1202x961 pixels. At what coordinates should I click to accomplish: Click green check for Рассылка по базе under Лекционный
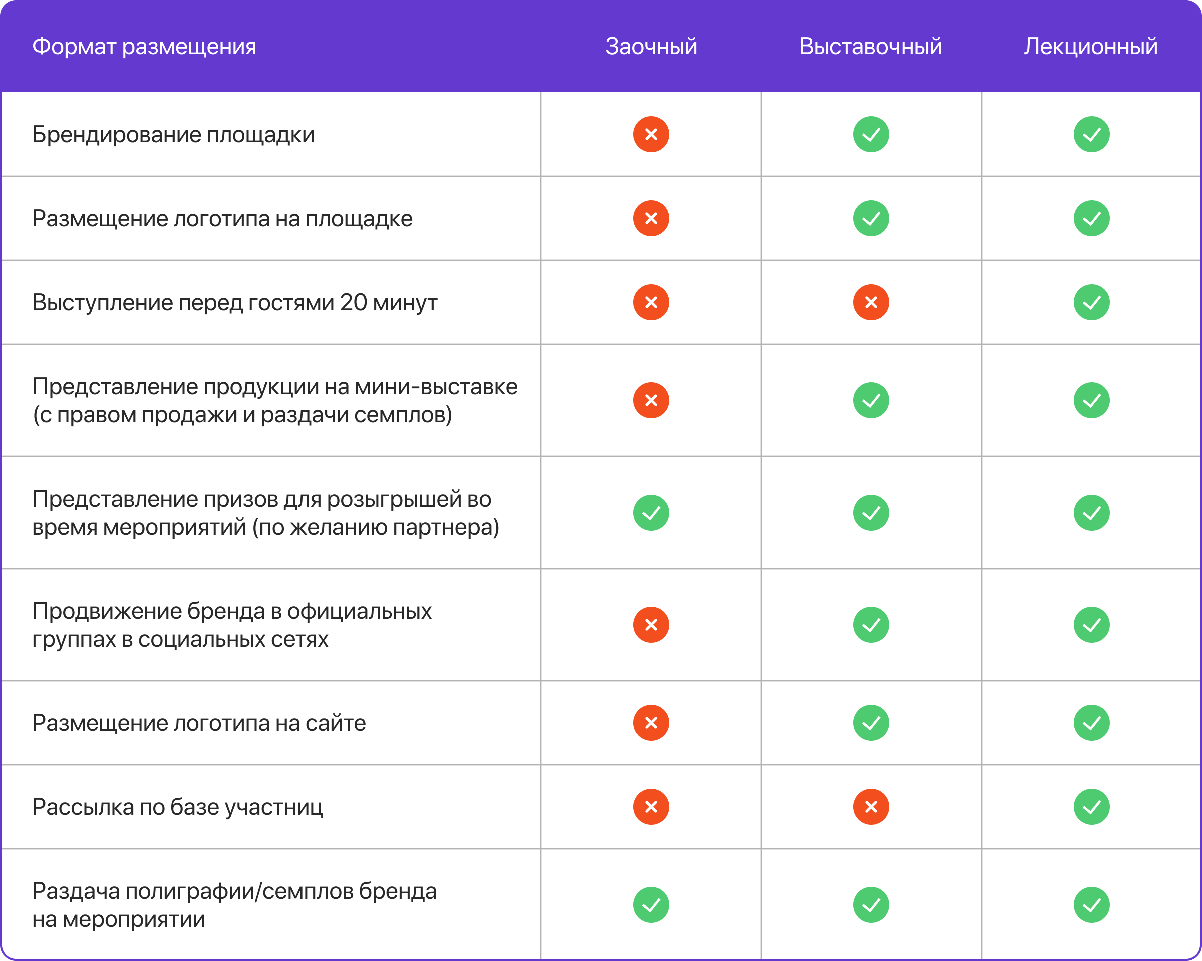click(x=1091, y=807)
